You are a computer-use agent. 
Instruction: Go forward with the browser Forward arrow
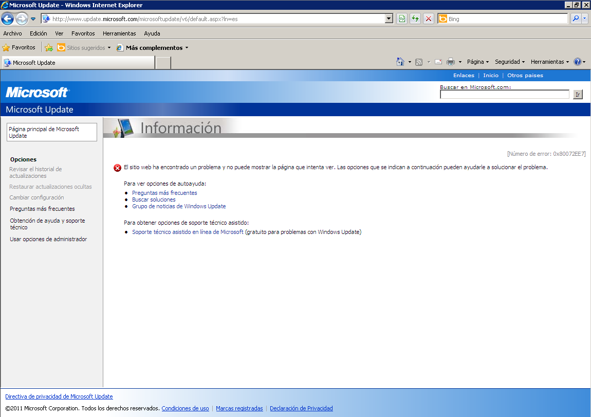(22, 19)
